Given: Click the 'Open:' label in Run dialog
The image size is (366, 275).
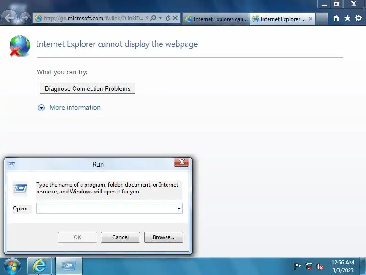Looking at the screenshot, I should tap(20, 209).
